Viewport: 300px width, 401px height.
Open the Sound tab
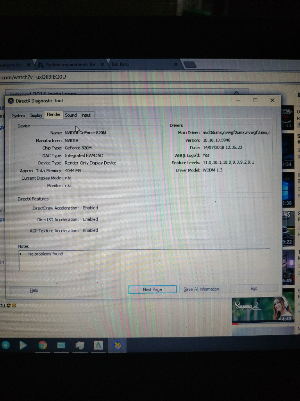tap(71, 115)
